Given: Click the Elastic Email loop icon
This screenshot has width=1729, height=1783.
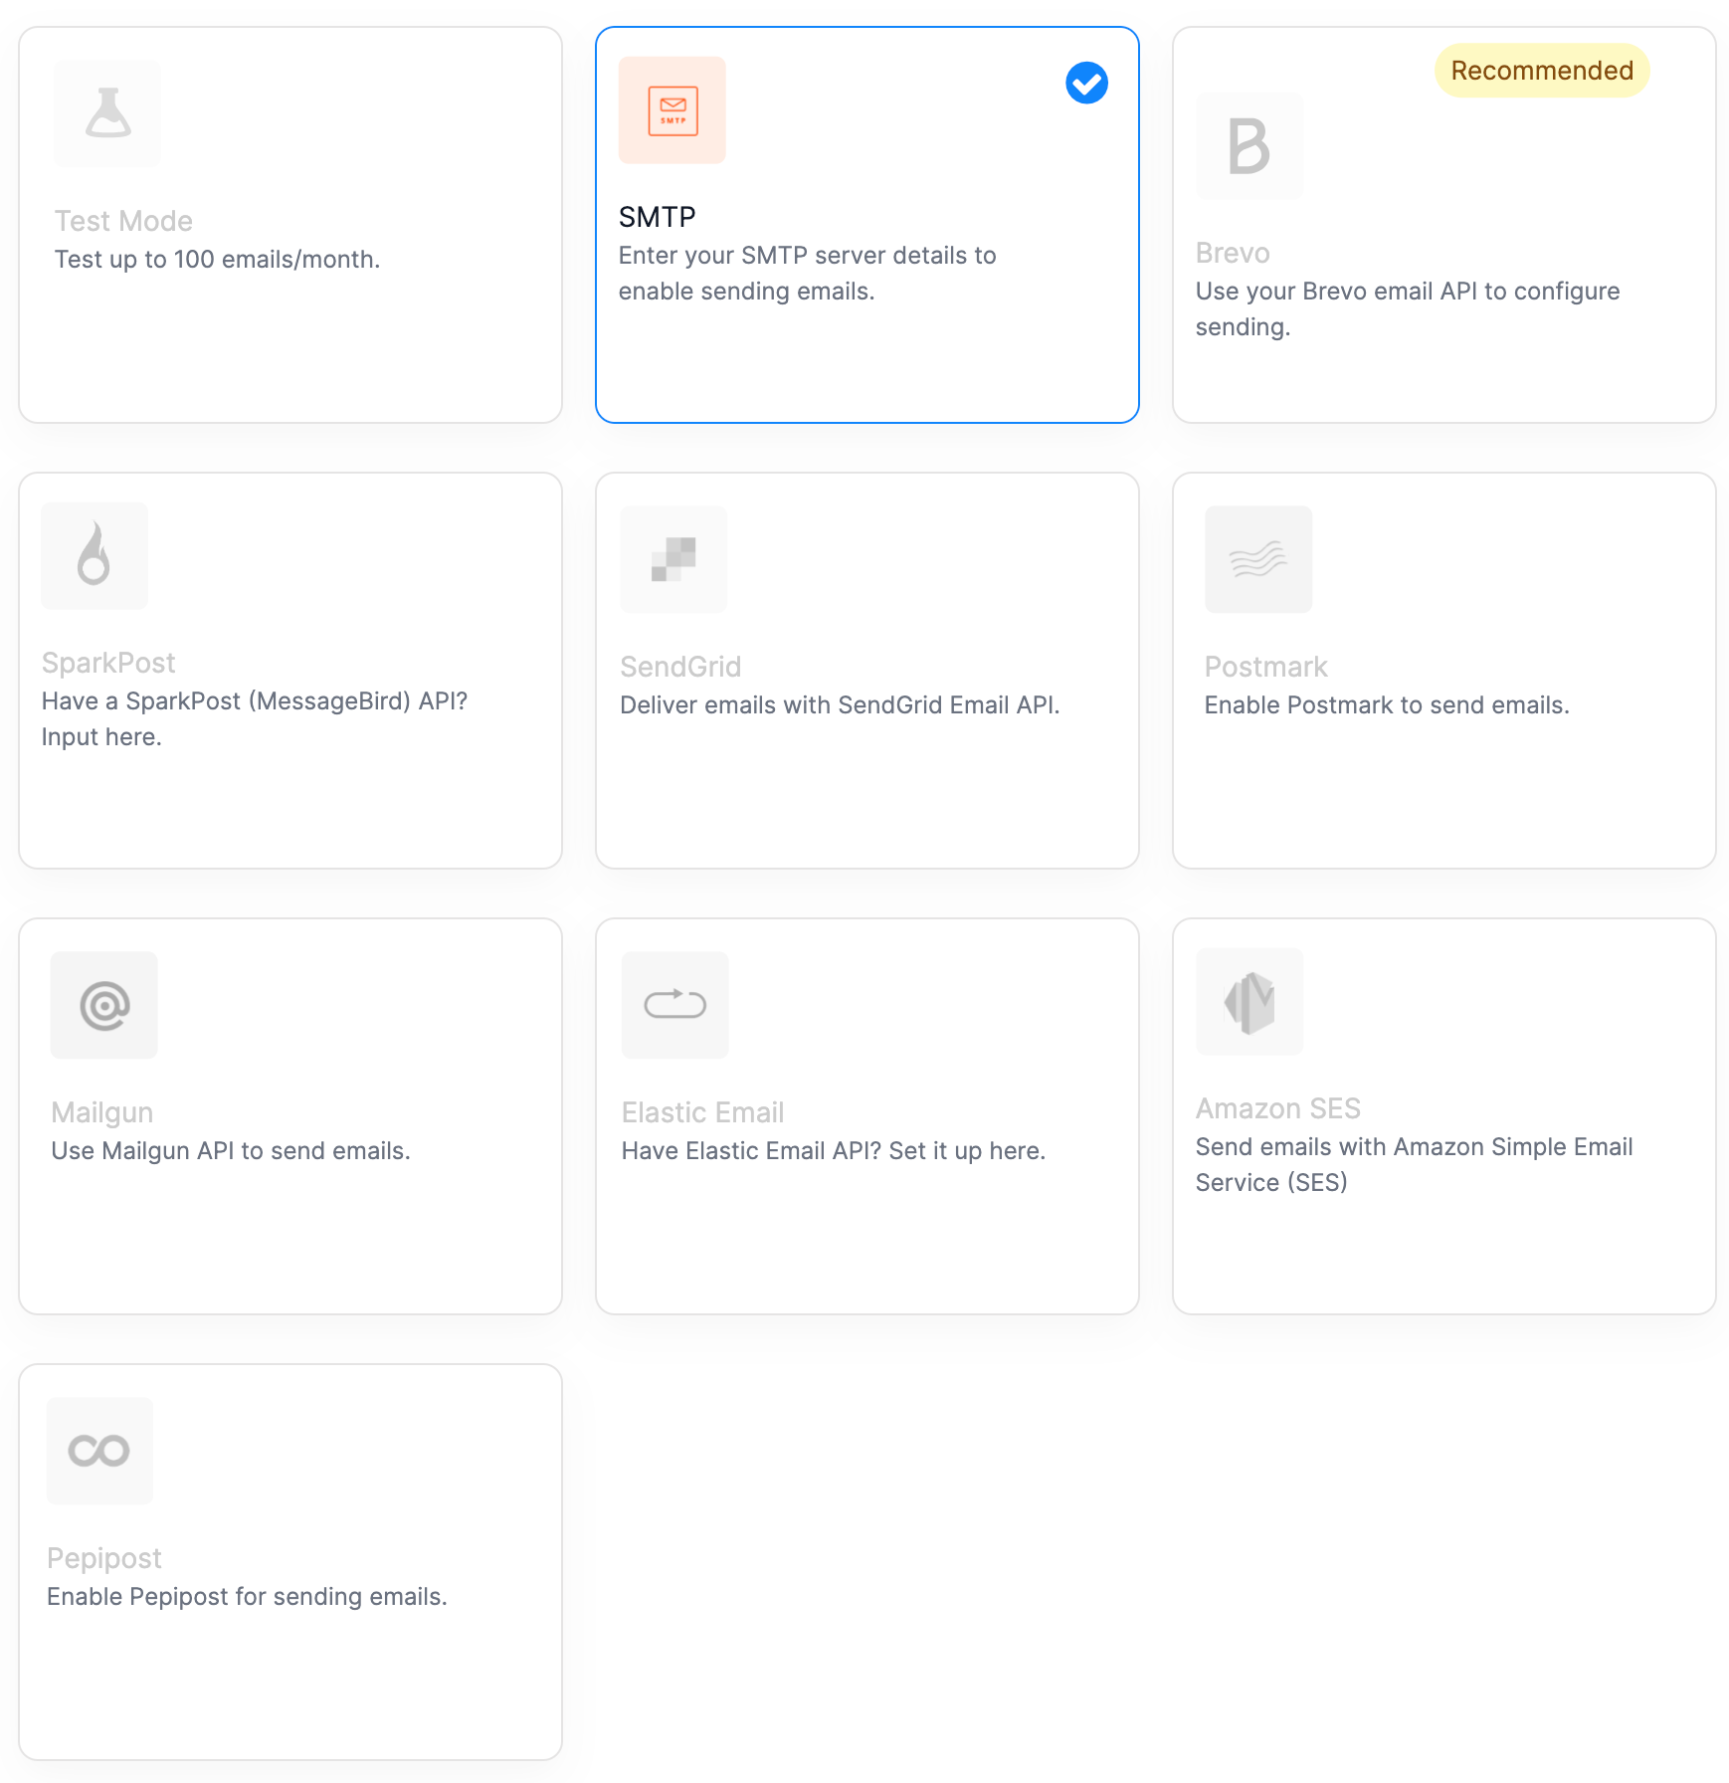Looking at the screenshot, I should 674,1005.
